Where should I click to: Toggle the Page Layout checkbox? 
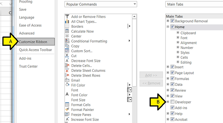pos(172,73)
